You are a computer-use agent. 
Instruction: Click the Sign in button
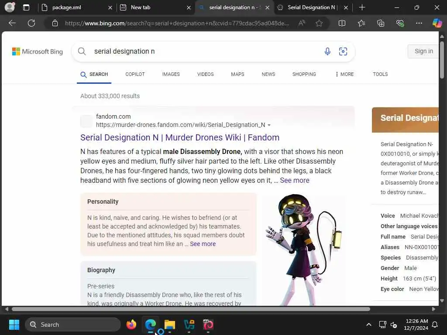[423, 51]
